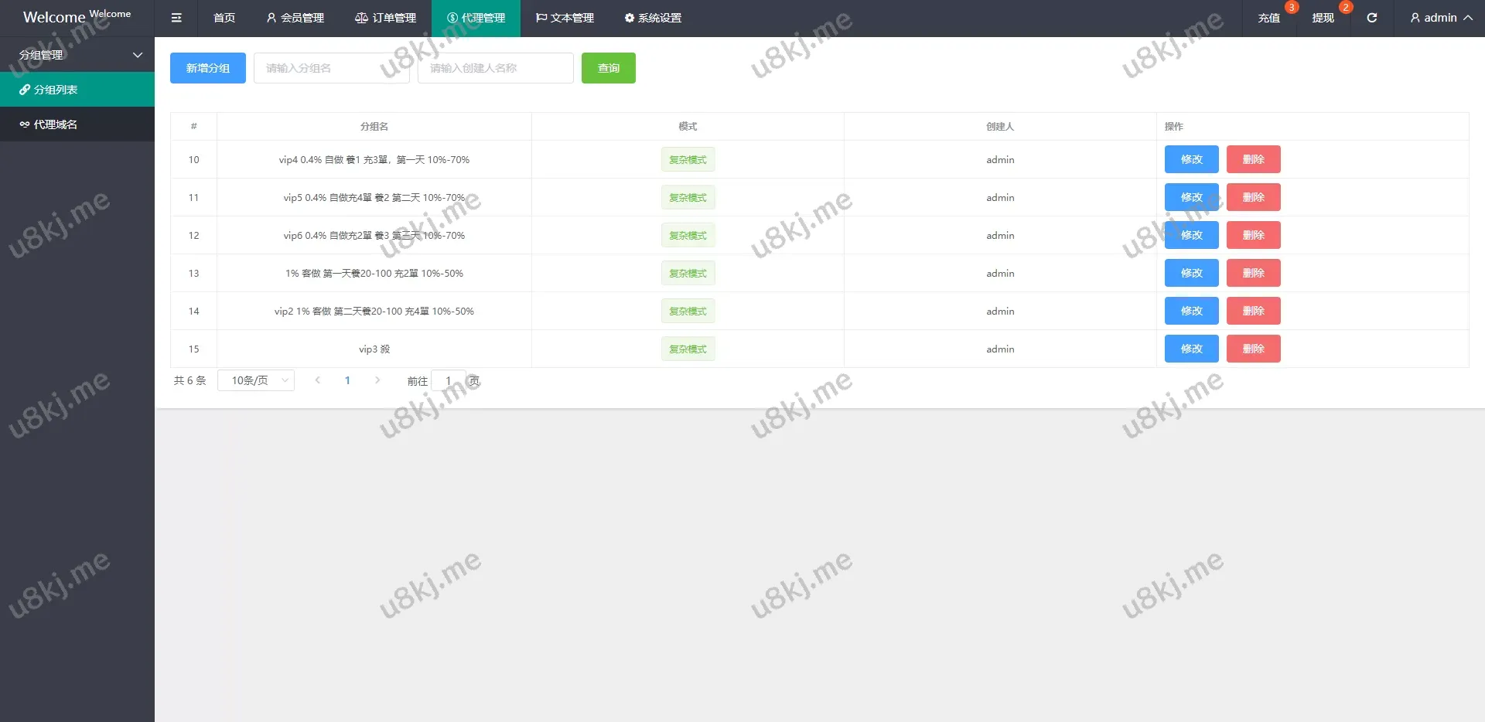This screenshot has height=722, width=1485.
Task: Expand the admin user dropdown
Action: [1440, 18]
